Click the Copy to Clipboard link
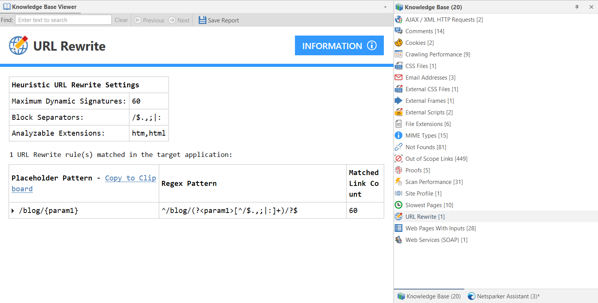 click(x=130, y=178)
